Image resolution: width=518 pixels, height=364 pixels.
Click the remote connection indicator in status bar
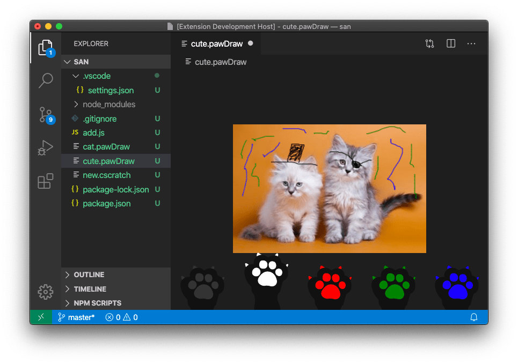41,317
